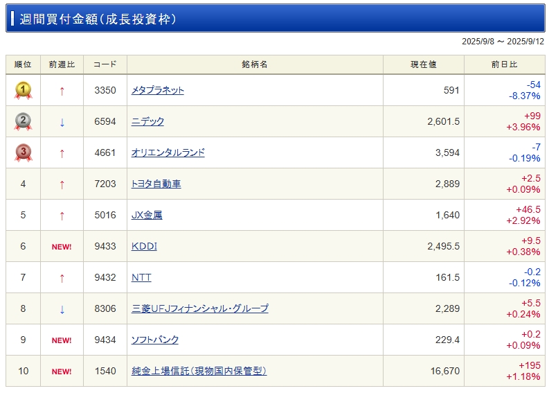Click the gold rank 1 medal icon
This screenshot has width=549, height=393.
pos(23,90)
